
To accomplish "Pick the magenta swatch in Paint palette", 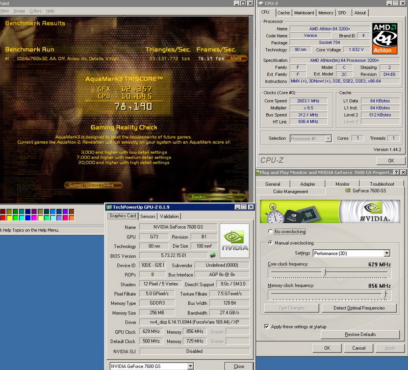I will pos(34,218).
